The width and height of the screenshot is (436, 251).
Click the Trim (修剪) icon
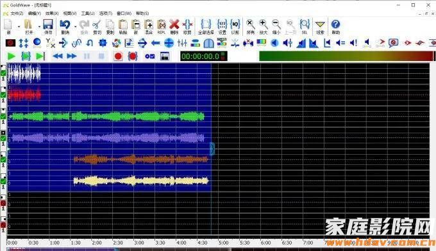pos(187,25)
